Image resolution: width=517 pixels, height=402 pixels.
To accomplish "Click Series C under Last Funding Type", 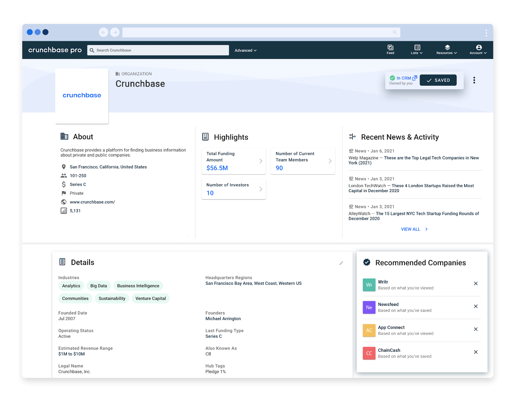I will point(214,336).
